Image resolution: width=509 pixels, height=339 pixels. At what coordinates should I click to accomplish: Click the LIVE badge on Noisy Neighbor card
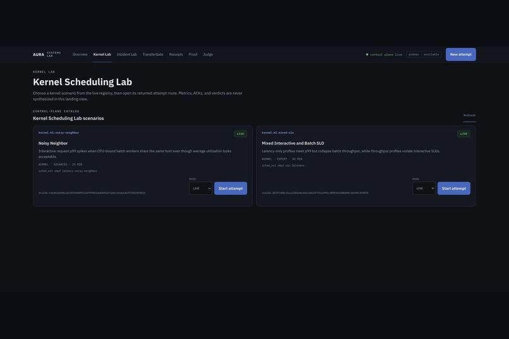click(x=240, y=134)
